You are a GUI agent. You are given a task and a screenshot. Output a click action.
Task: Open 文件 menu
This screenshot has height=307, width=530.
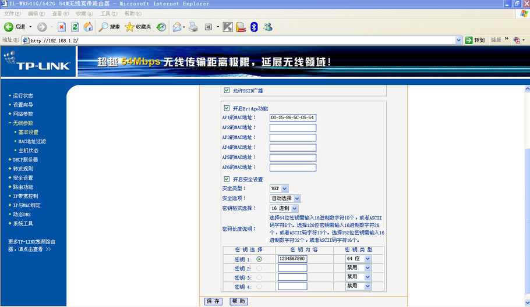[x=12, y=13]
